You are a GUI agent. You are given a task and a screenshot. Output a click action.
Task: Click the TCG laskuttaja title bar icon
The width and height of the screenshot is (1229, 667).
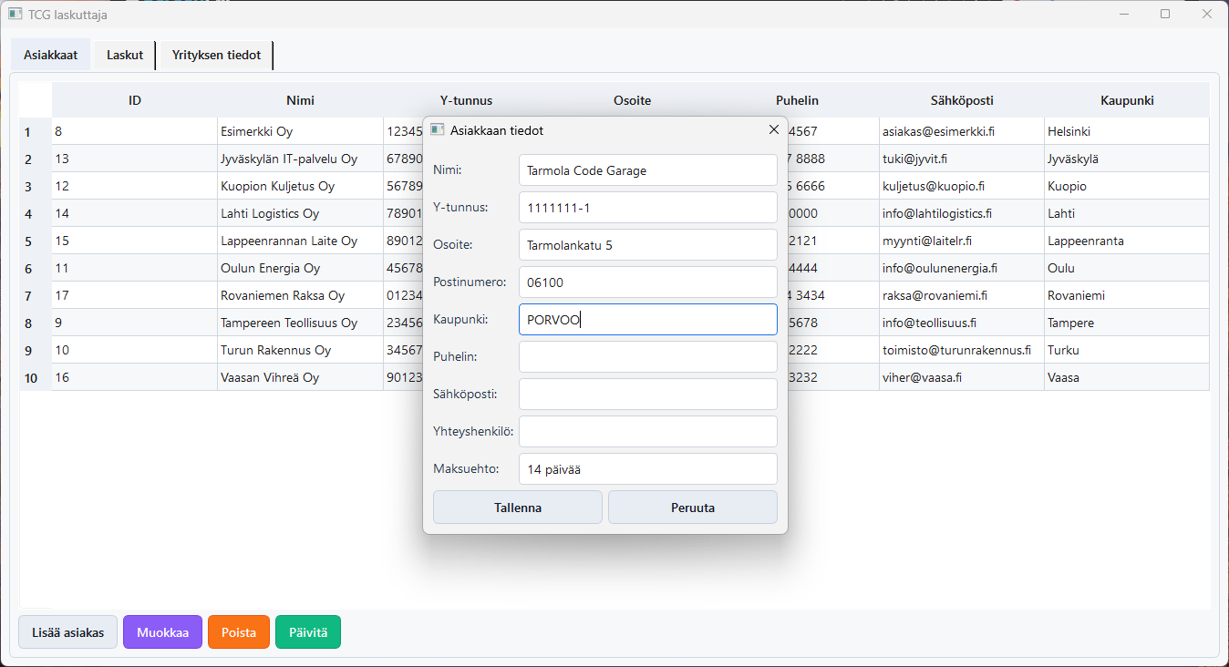(15, 15)
